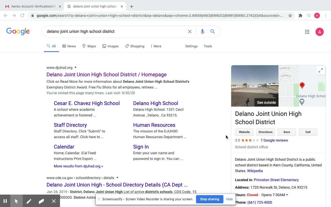Click the map thumbnail of Delano High School
Image resolution: width=331 pixels, height=207 pixels.
tap(302, 86)
